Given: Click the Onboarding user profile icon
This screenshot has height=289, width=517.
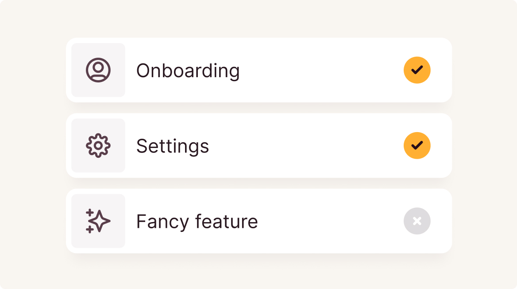Looking at the screenshot, I should [98, 70].
